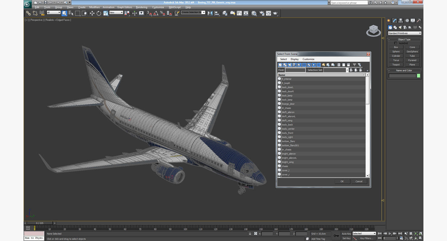
Task: Open the Material Editor icon
Action: (254, 13)
